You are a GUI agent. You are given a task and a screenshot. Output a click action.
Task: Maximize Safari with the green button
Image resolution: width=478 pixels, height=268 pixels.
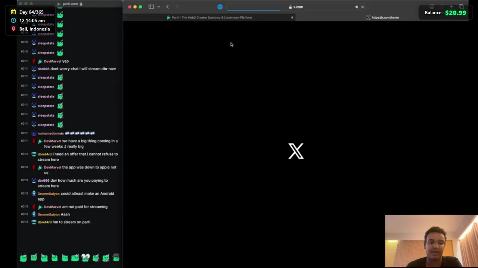pyautogui.click(x=140, y=7)
